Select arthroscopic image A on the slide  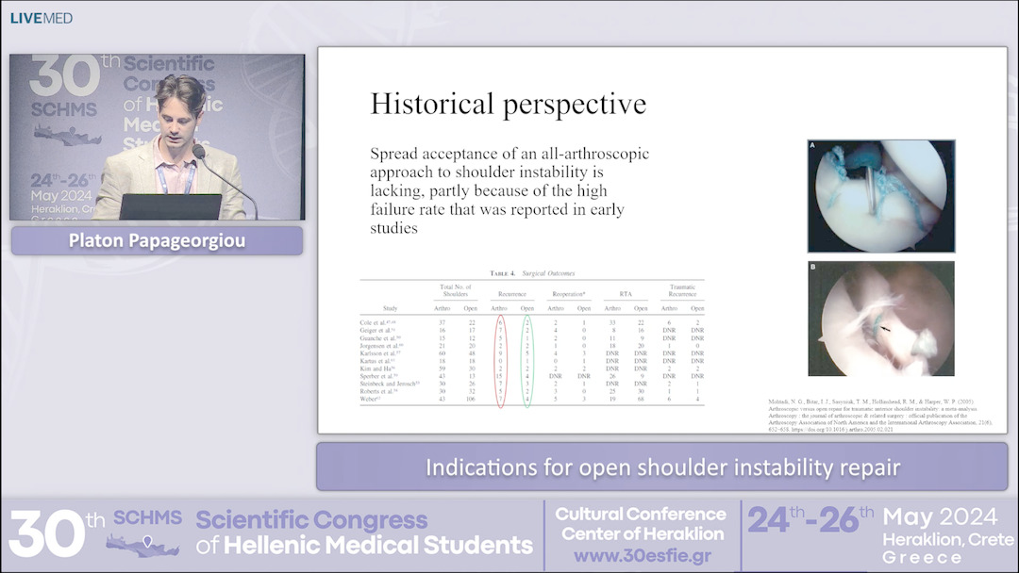tap(882, 193)
